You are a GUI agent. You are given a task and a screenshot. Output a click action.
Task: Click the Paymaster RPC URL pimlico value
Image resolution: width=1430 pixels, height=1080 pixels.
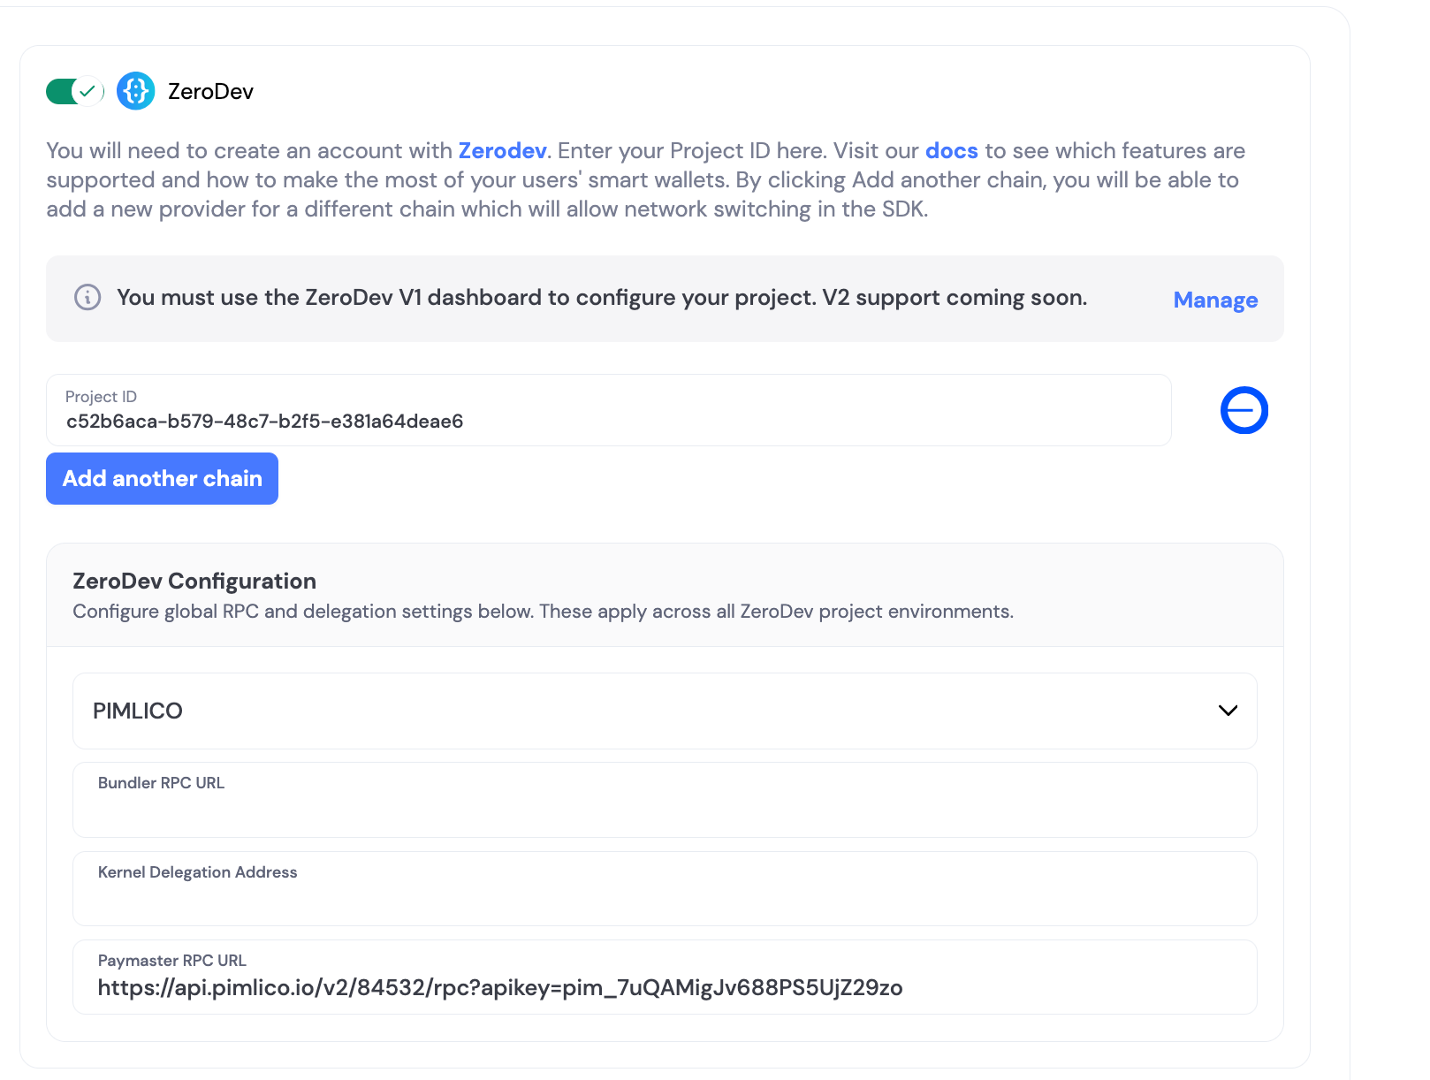point(500,988)
